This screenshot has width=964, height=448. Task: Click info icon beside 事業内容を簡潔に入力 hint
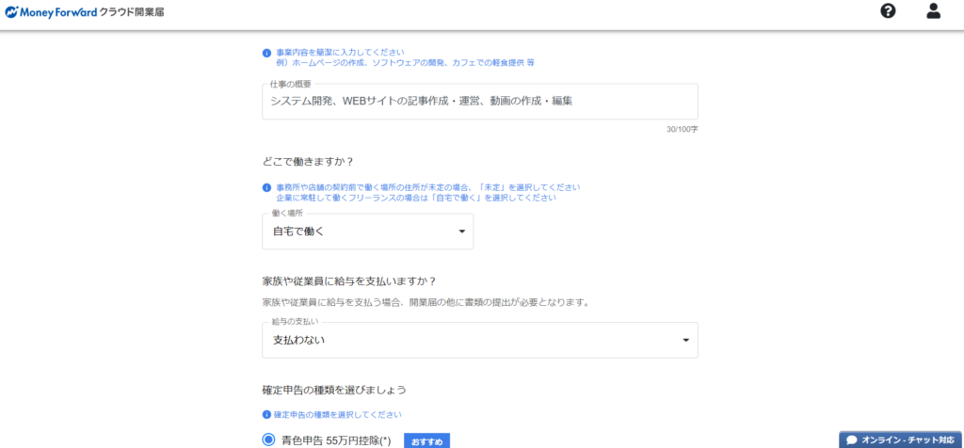coord(267,53)
